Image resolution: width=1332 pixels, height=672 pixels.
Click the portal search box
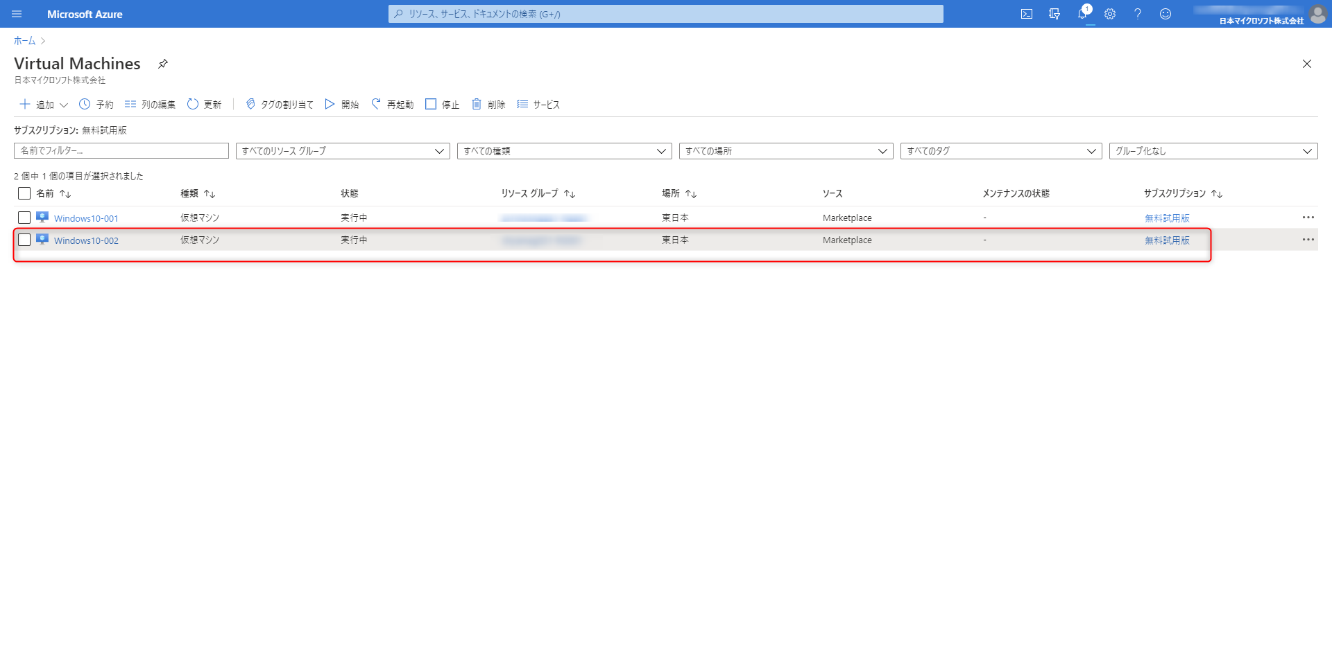(x=666, y=14)
